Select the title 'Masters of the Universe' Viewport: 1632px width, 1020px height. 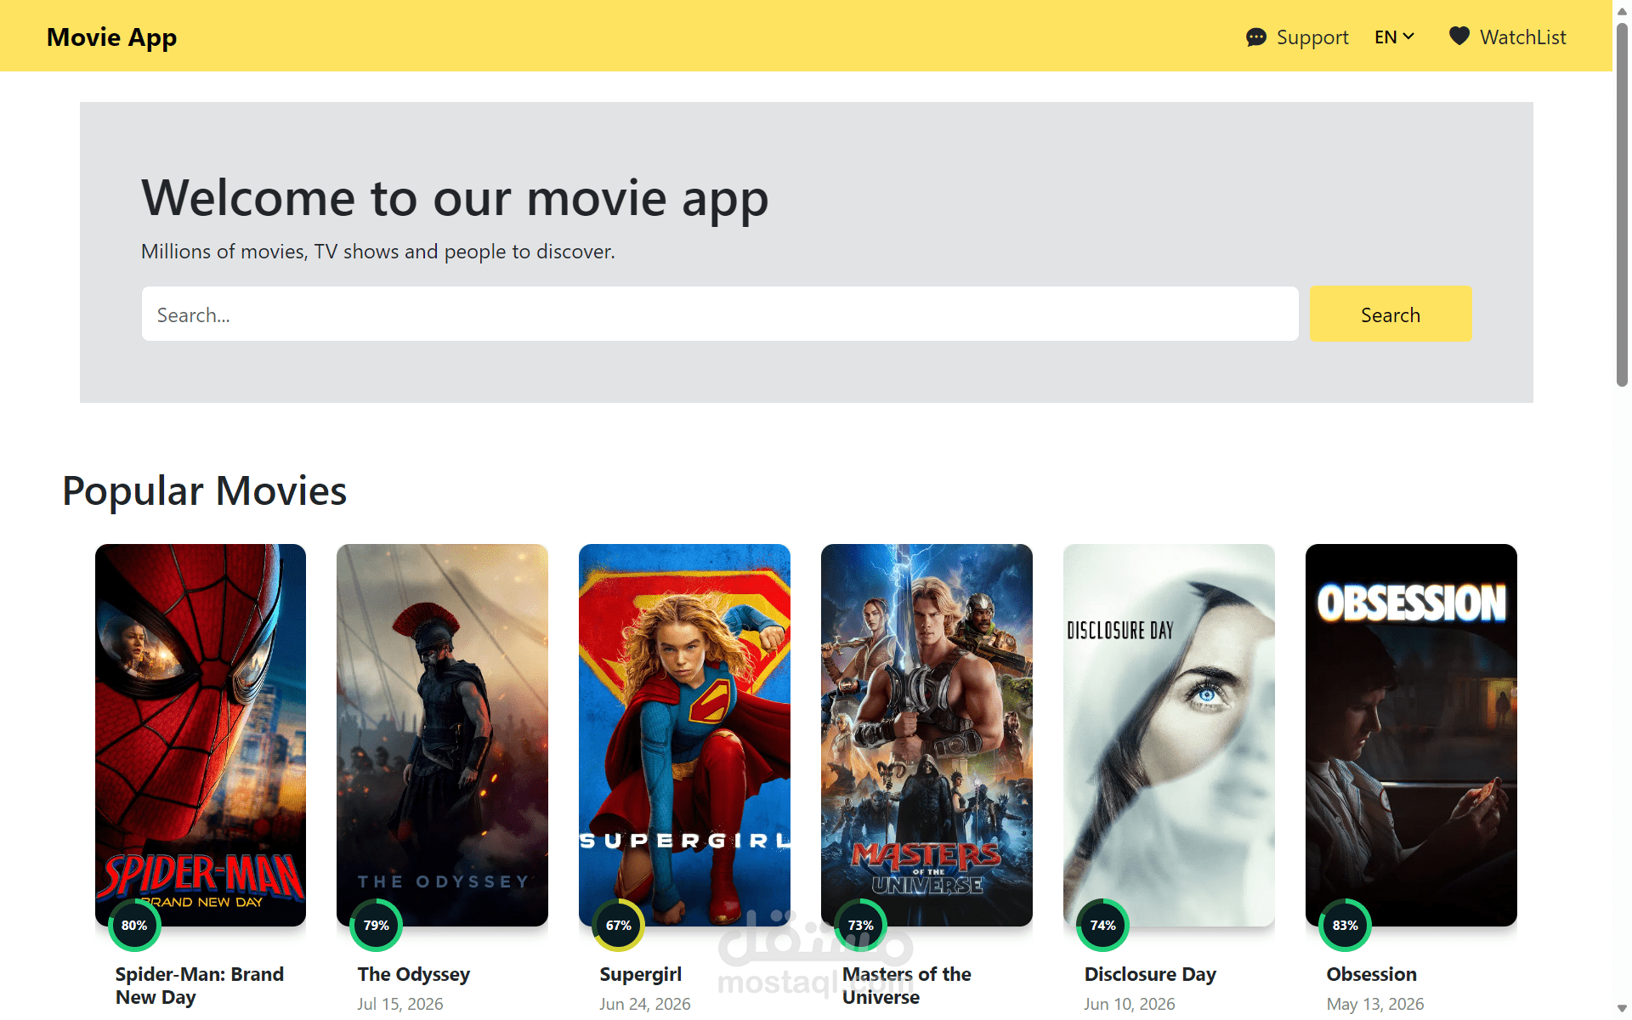coord(907,986)
